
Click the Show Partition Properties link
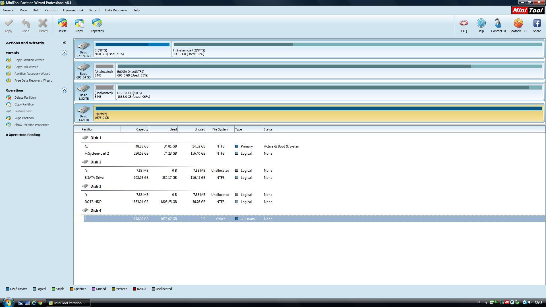pyautogui.click(x=32, y=125)
